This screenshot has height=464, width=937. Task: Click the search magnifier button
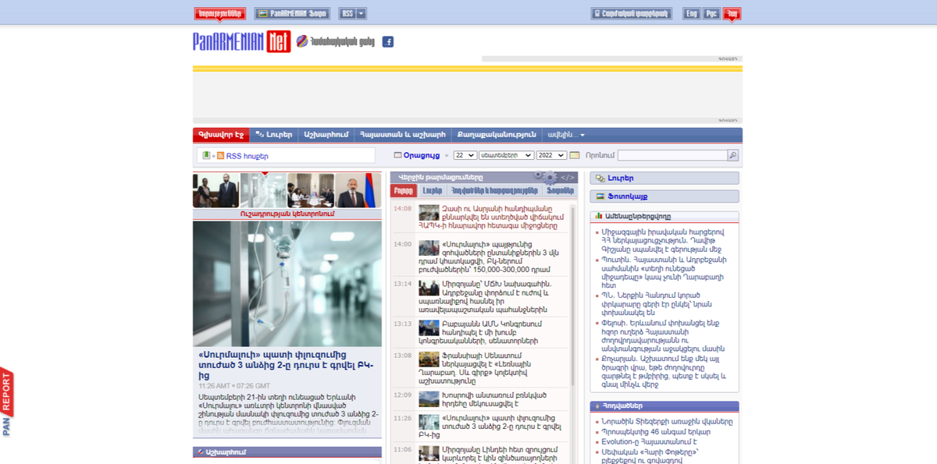click(732, 155)
